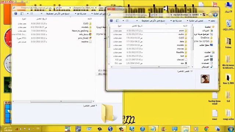The height and width of the screenshot is (132, 235).
Task: Click Burn to disc in front window toolbar
Action: click(x=153, y=21)
